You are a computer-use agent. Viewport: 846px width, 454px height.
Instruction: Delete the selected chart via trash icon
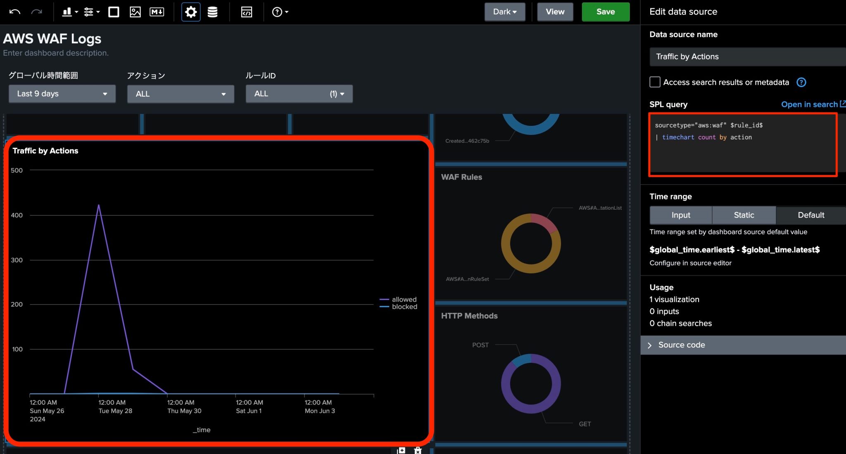pyautogui.click(x=417, y=450)
